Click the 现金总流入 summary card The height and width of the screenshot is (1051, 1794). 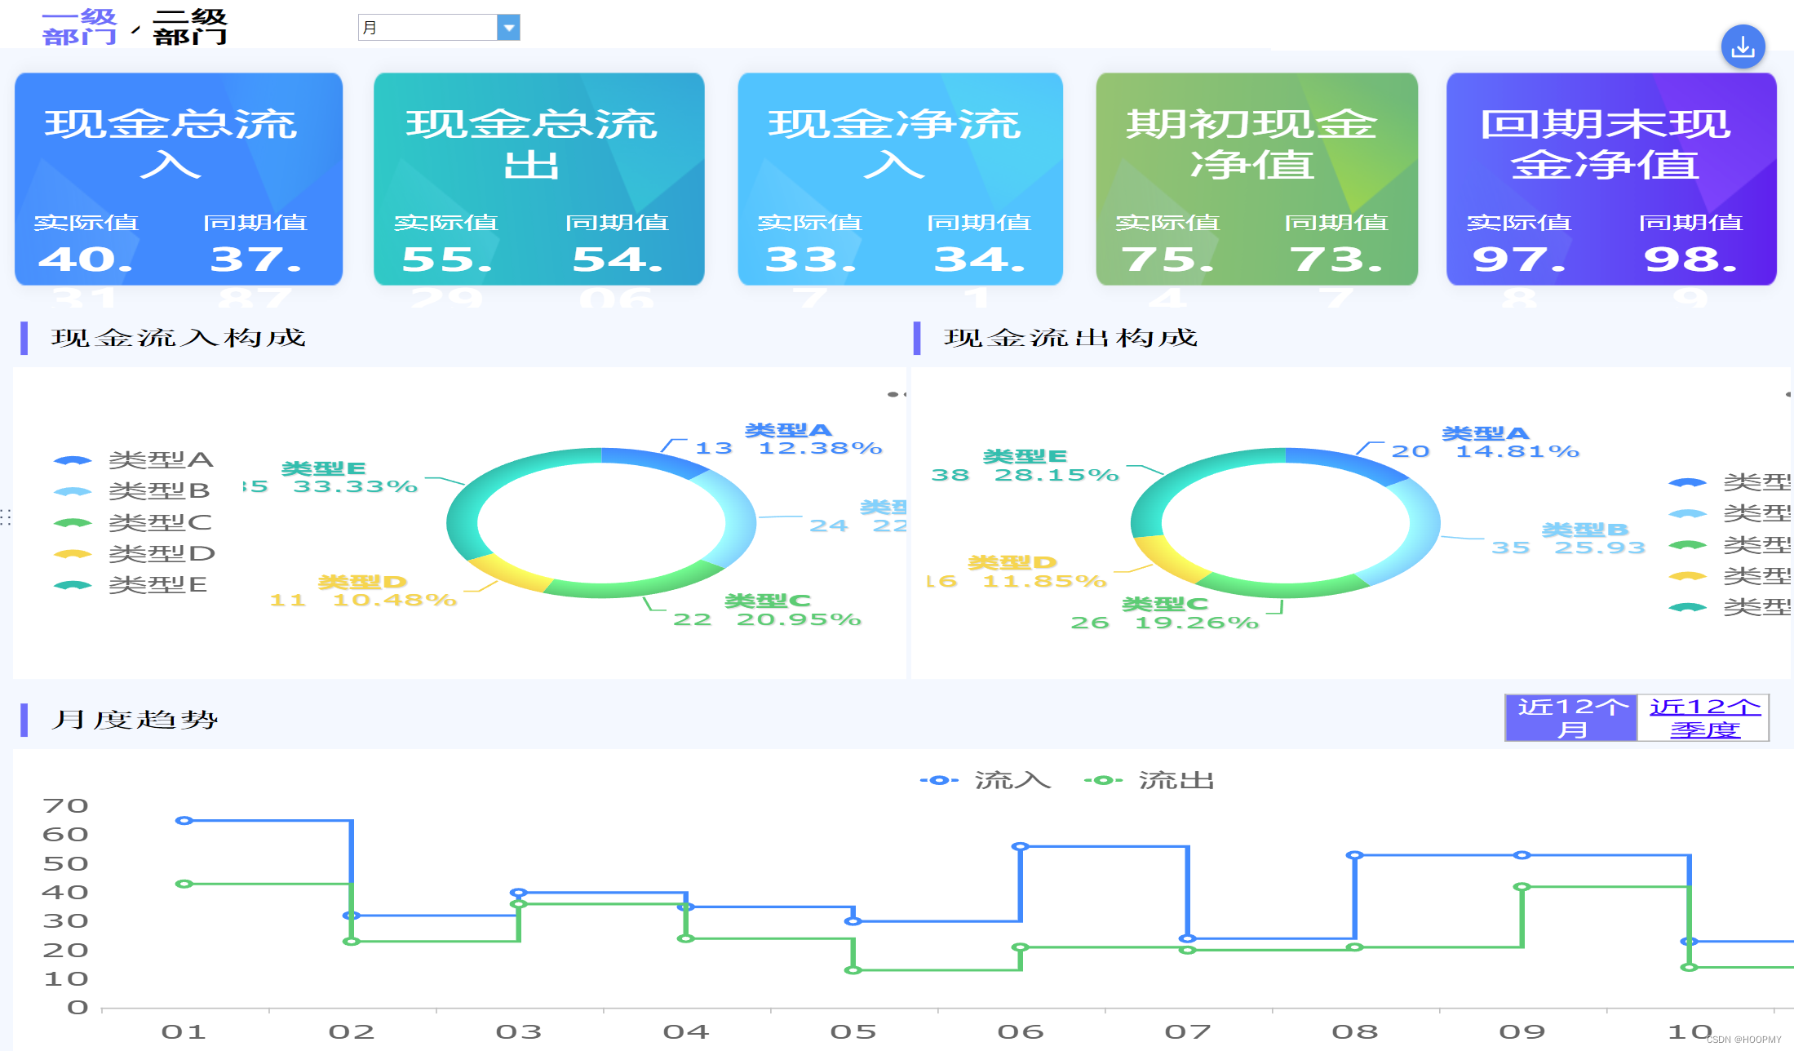(179, 179)
